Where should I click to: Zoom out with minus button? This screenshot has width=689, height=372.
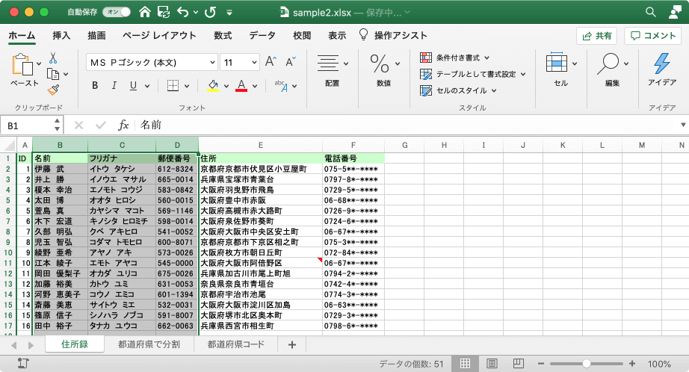click(541, 364)
